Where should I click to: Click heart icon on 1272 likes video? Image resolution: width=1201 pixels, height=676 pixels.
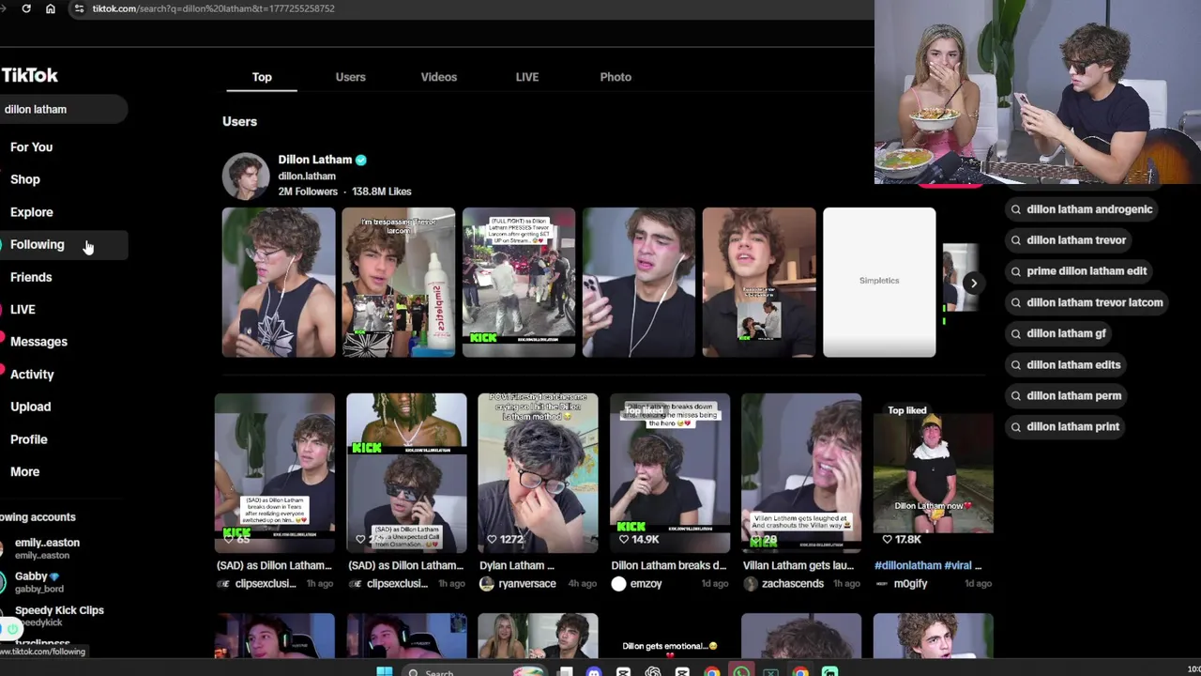(x=492, y=539)
